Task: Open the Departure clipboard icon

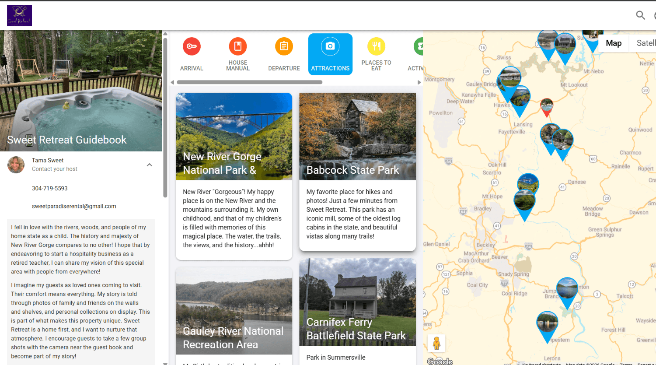Action: click(x=284, y=46)
